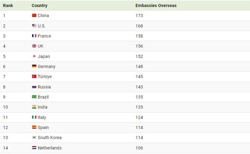Click the Spain country name
This screenshot has height=154, width=250.
pyautogui.click(x=43, y=128)
